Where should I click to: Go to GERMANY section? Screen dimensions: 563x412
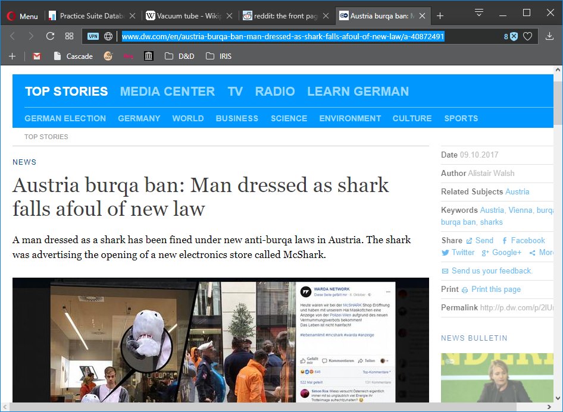click(x=139, y=118)
